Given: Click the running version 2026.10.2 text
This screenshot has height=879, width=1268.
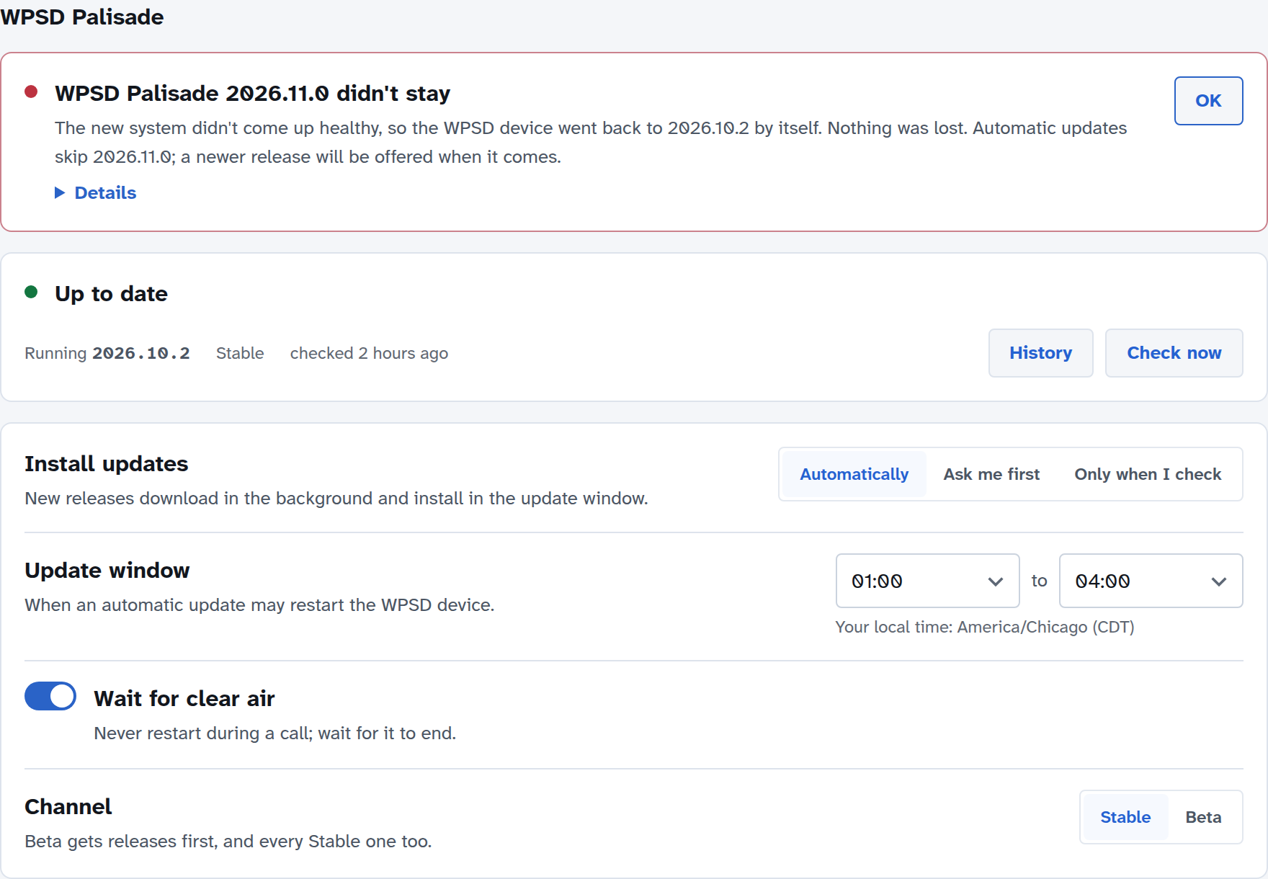Looking at the screenshot, I should coord(141,353).
